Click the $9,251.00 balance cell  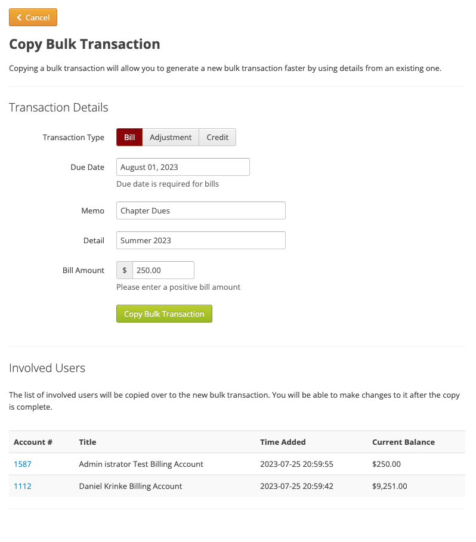[x=390, y=486]
